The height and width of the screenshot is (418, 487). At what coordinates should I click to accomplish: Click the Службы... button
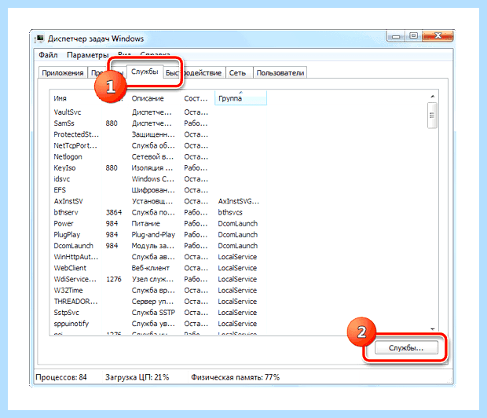click(406, 348)
